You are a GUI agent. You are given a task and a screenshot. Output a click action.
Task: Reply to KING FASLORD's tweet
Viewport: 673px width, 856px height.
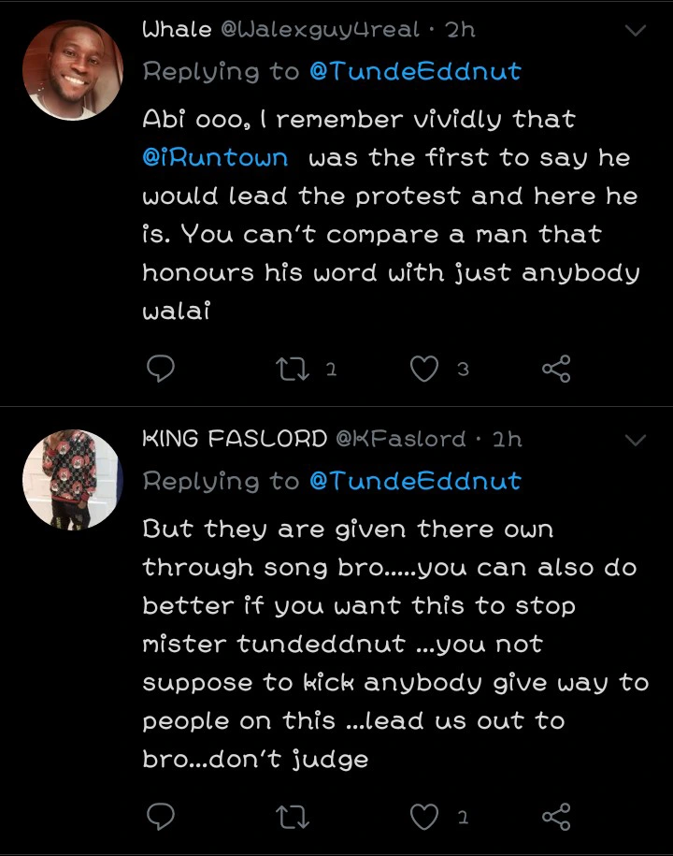[162, 818]
